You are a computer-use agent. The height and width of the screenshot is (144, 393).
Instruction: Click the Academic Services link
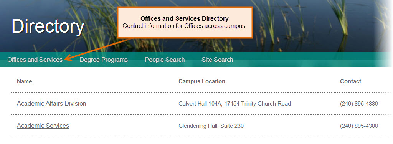(x=43, y=126)
